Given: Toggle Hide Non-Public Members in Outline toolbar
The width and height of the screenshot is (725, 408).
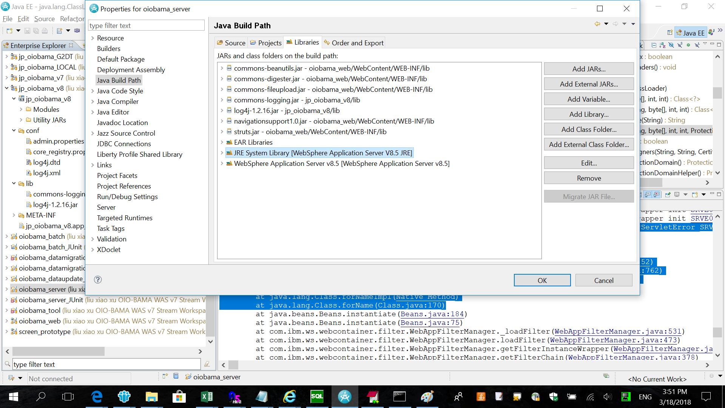Looking at the screenshot, I should (x=688, y=45).
